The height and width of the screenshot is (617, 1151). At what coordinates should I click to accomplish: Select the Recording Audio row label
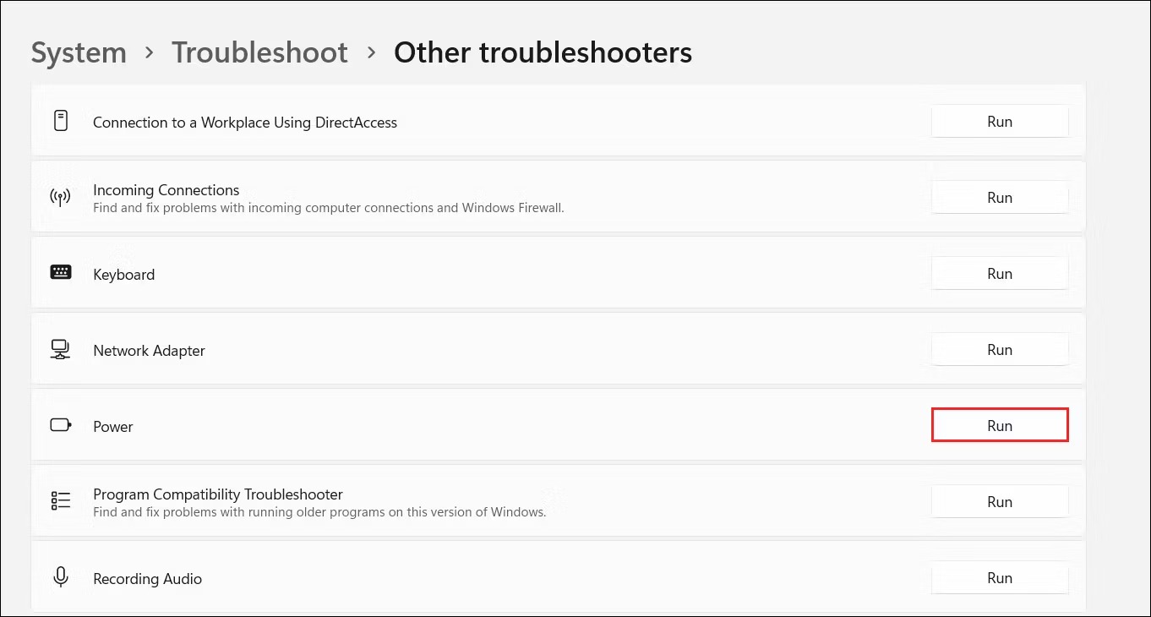tap(147, 579)
